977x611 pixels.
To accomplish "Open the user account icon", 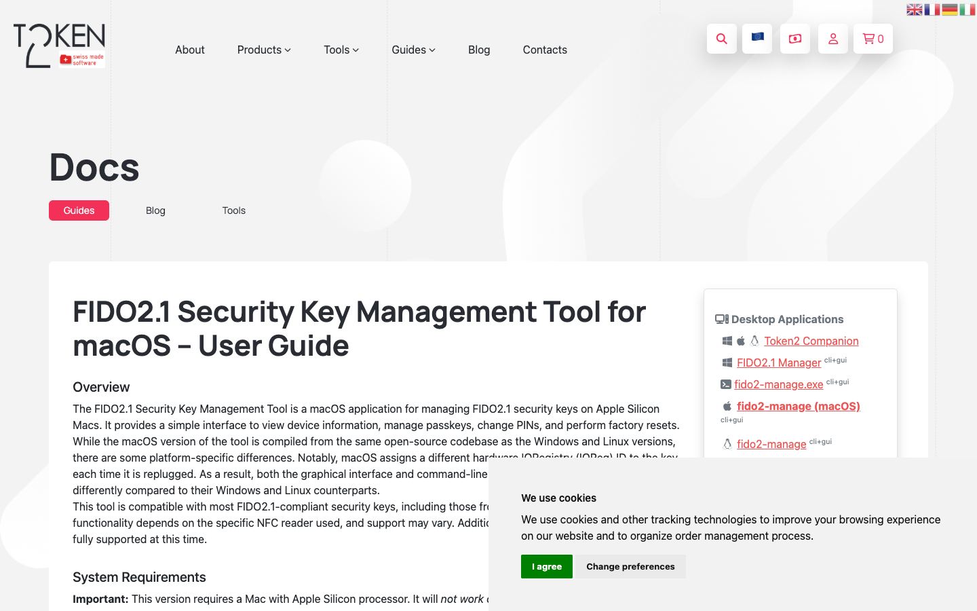I will (x=833, y=39).
